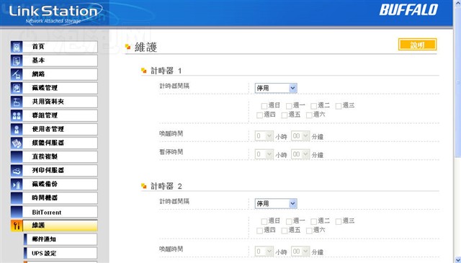
Task: Go to 列印伺服器 page
Action: pyautogui.click(x=60, y=170)
